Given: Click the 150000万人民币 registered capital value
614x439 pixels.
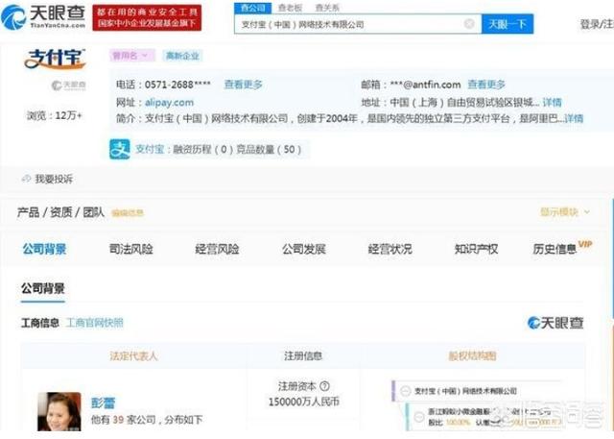Looking at the screenshot, I should click(304, 402).
